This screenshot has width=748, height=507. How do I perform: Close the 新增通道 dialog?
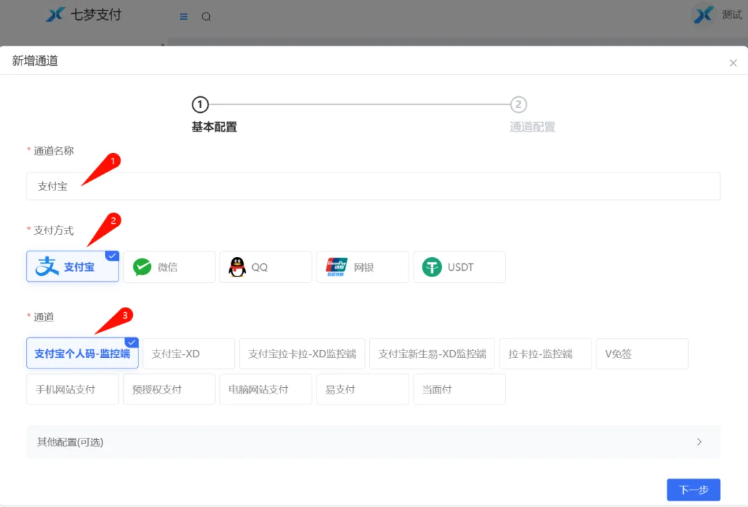733,63
